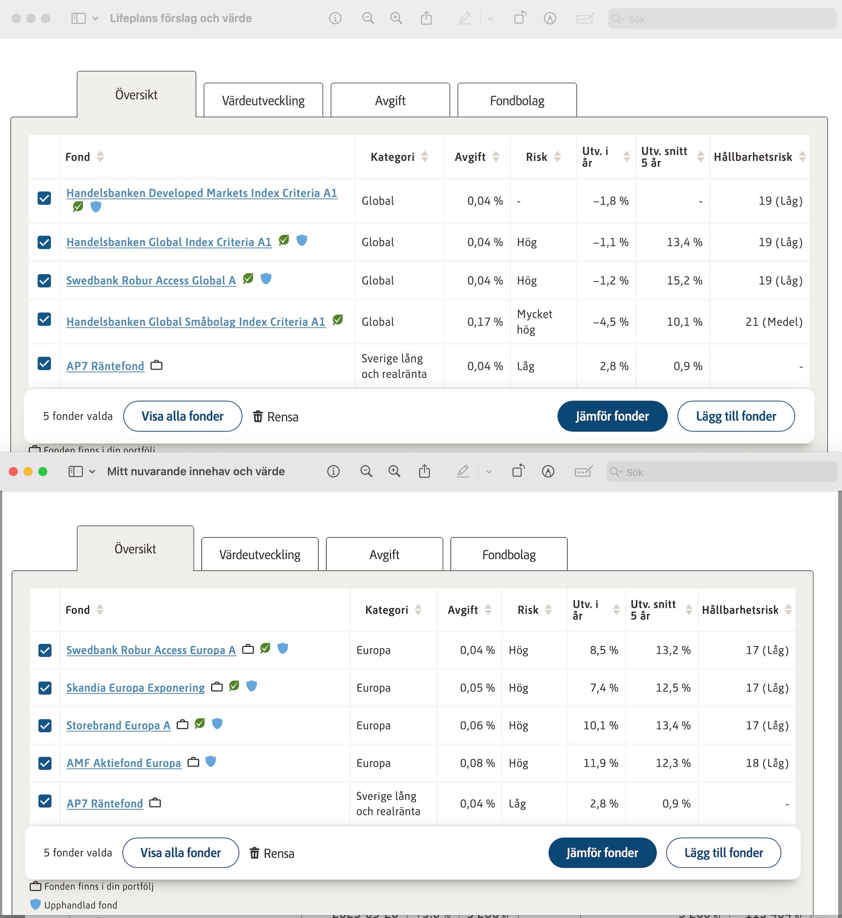The height and width of the screenshot is (918, 842).
Task: Click share icon in Mitt nuvarande innehav window
Action: coord(424,471)
